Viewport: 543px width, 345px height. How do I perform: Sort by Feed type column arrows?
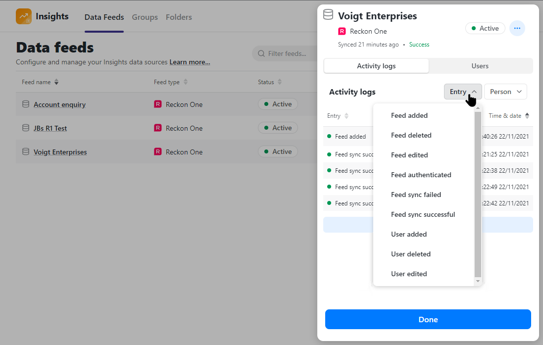[x=185, y=82]
